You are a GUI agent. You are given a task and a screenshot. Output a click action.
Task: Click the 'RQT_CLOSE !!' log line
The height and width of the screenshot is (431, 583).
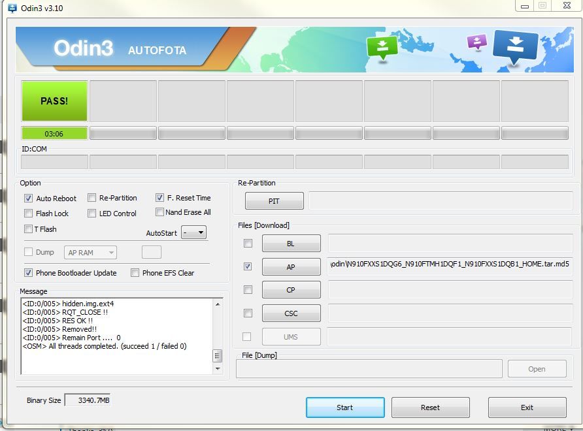click(x=65, y=312)
